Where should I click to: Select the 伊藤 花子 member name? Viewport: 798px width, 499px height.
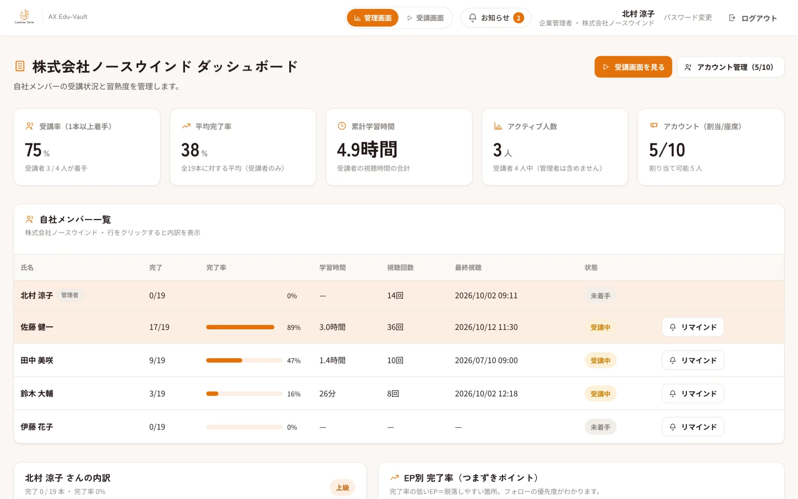point(37,427)
